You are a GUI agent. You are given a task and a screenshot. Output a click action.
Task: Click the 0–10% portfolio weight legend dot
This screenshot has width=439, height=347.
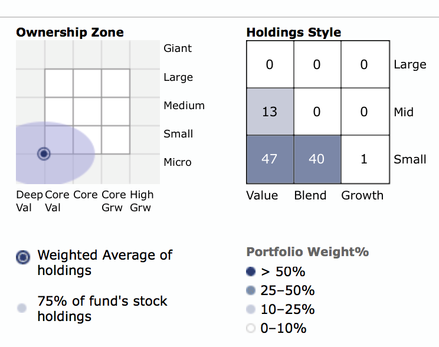coord(251,328)
